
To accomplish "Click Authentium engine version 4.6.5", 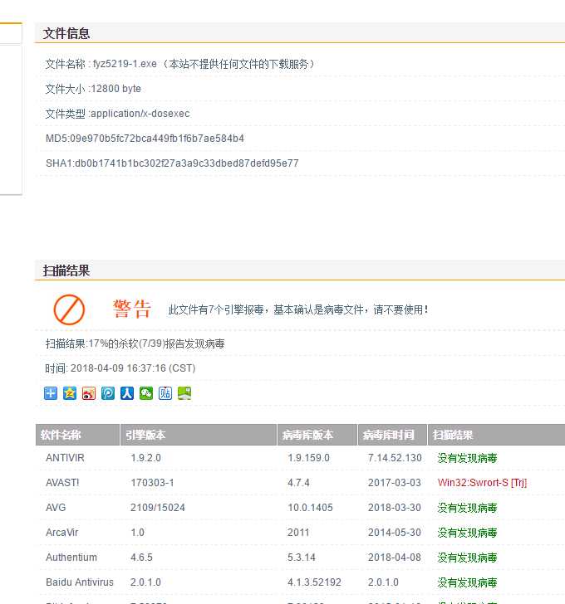I will (x=141, y=557).
